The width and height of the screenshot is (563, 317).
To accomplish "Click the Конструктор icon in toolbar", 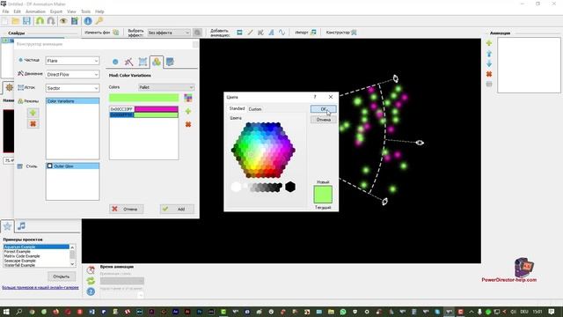I will pos(354,33).
